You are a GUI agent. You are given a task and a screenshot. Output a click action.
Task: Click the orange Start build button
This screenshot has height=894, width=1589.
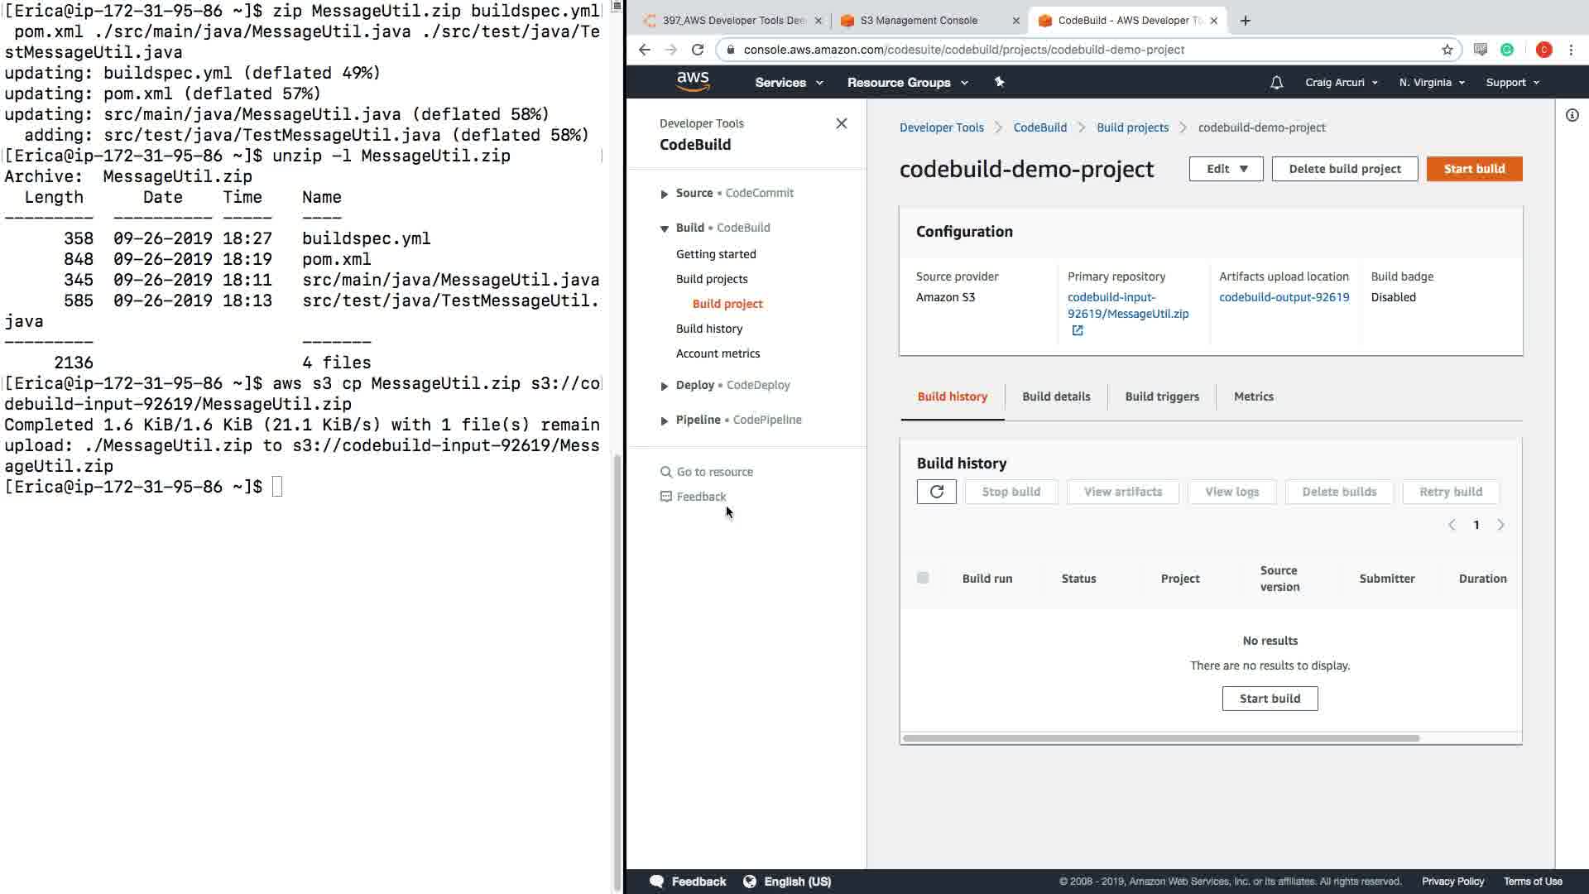pyautogui.click(x=1474, y=169)
